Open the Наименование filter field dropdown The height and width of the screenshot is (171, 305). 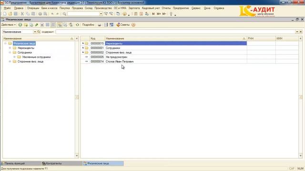click(x=35, y=32)
